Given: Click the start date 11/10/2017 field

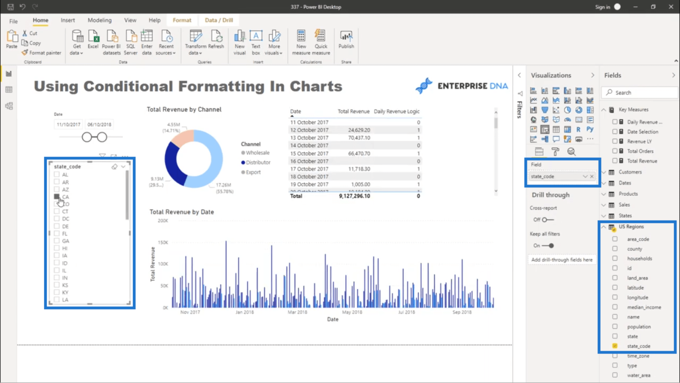Looking at the screenshot, I should (68, 124).
